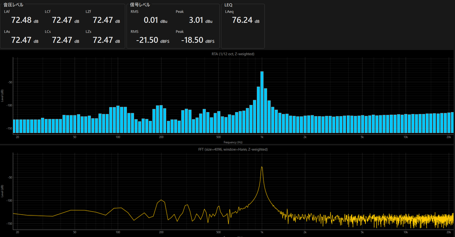The width and height of the screenshot is (455, 237).
Task: Select the LAf reading 72.48 dB
Action: 25,20
